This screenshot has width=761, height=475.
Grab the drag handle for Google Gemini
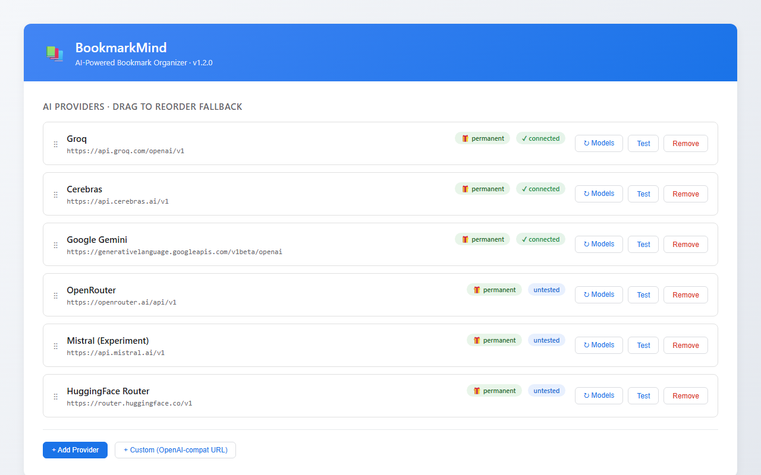click(55, 245)
